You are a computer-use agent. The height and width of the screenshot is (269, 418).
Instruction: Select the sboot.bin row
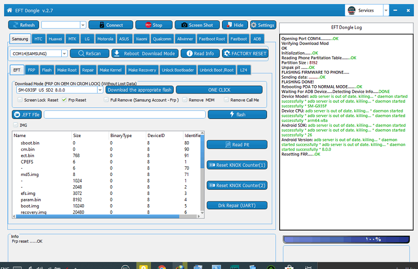106,143
